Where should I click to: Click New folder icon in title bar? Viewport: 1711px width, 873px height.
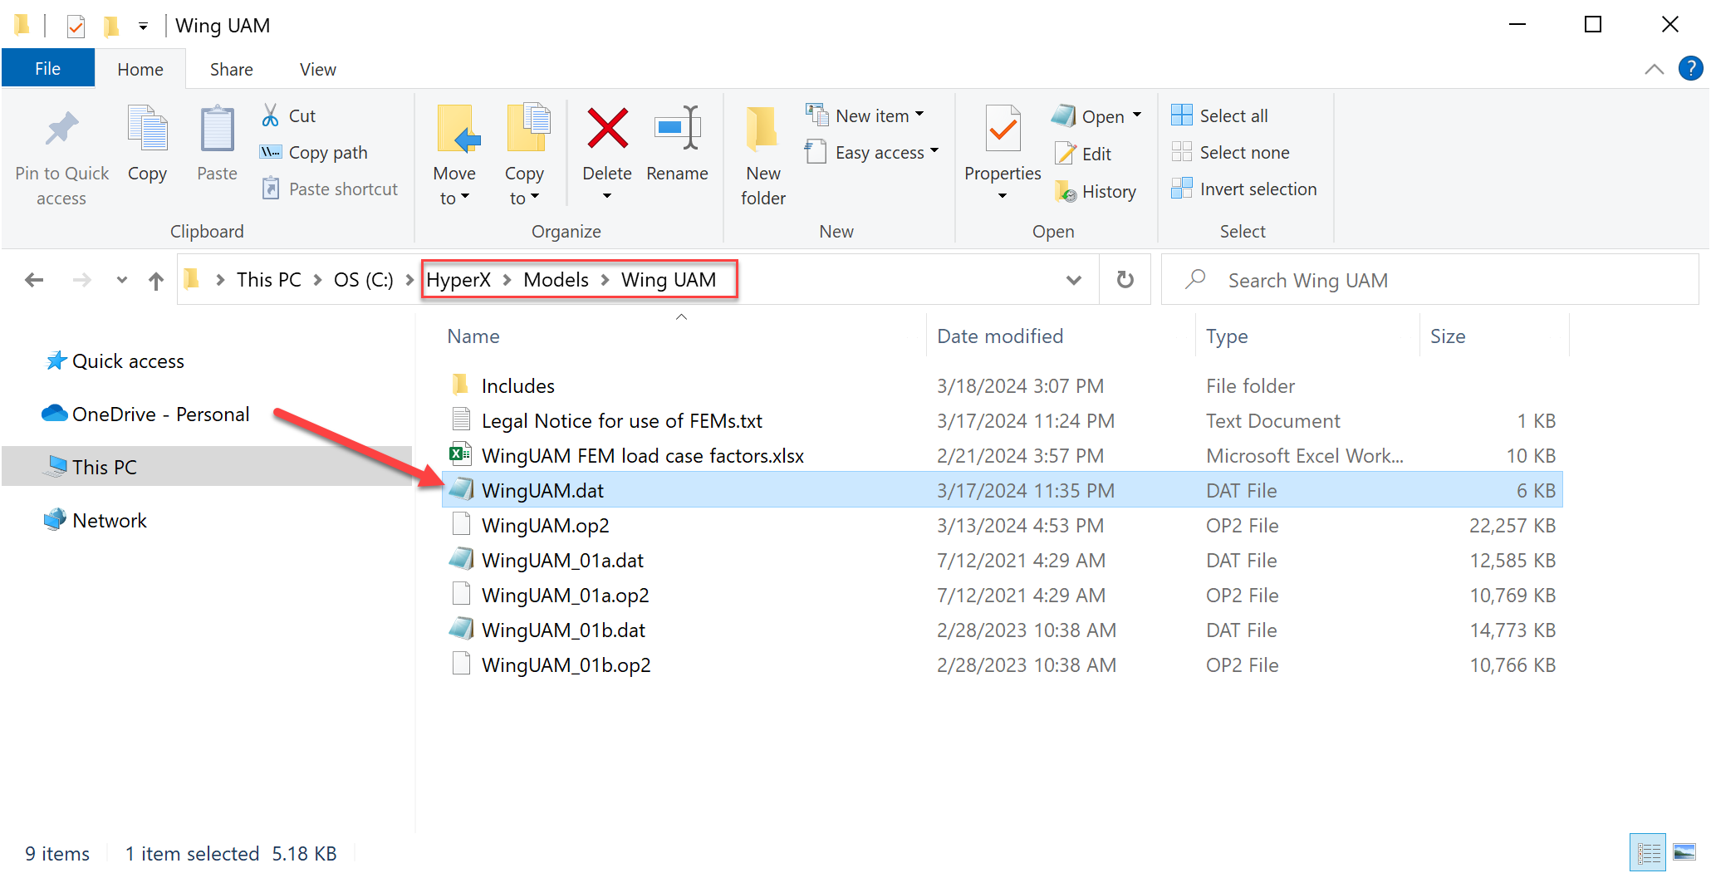pyautogui.click(x=110, y=26)
